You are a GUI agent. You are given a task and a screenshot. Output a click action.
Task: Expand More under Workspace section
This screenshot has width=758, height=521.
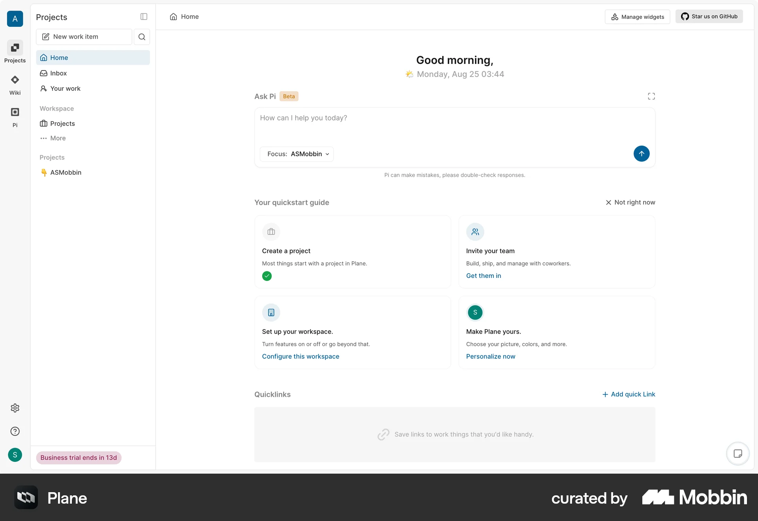coord(93,138)
